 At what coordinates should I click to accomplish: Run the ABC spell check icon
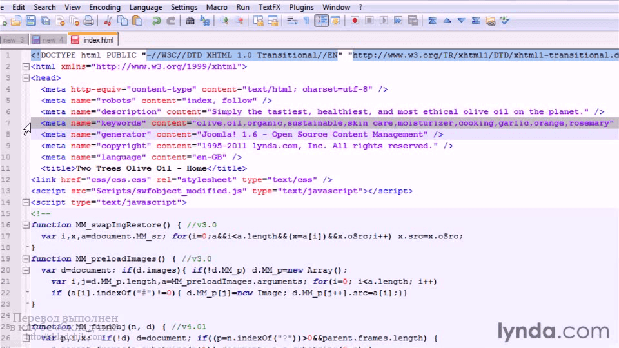tap(505, 21)
